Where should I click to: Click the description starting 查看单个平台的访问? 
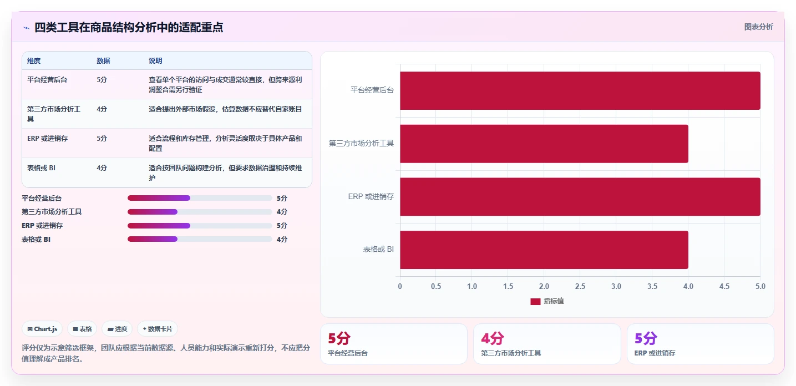pos(225,85)
